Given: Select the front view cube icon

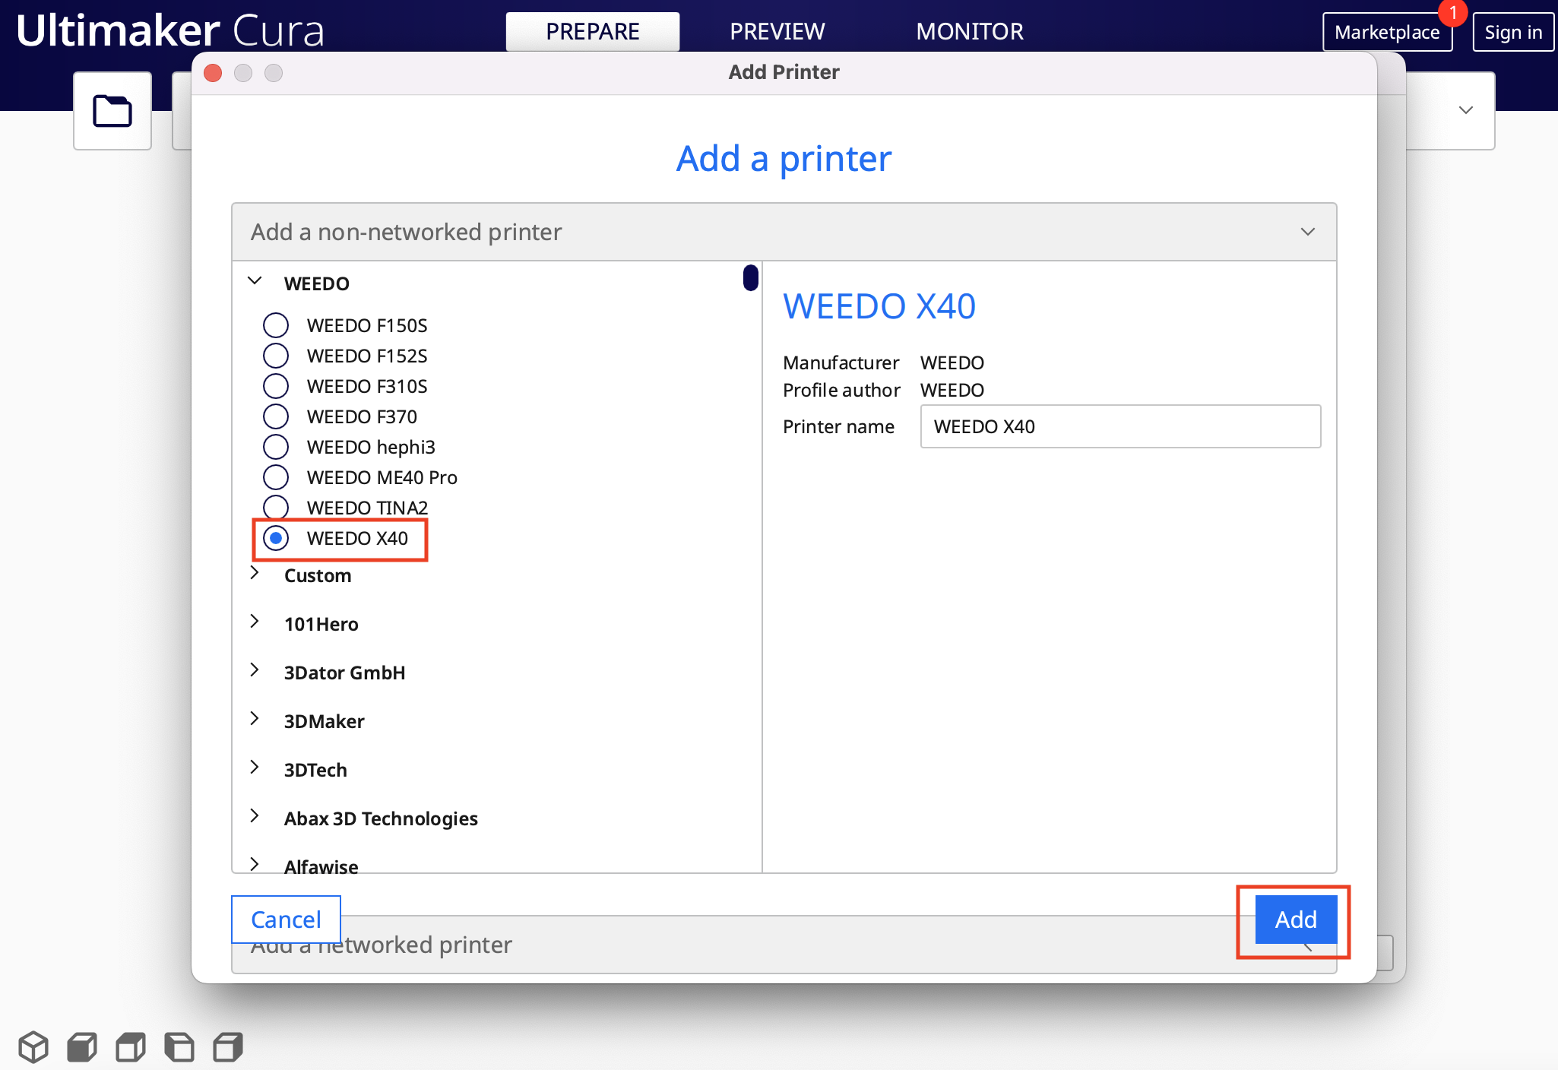Looking at the screenshot, I should [x=82, y=1047].
